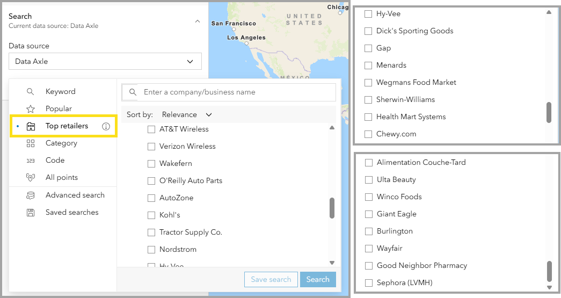Check the AT&T Wireless checkbox

[151, 129]
